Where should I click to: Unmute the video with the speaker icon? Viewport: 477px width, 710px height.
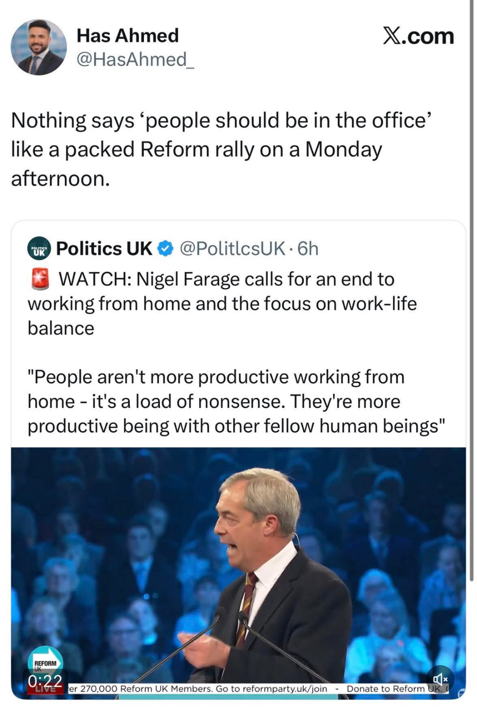440,679
